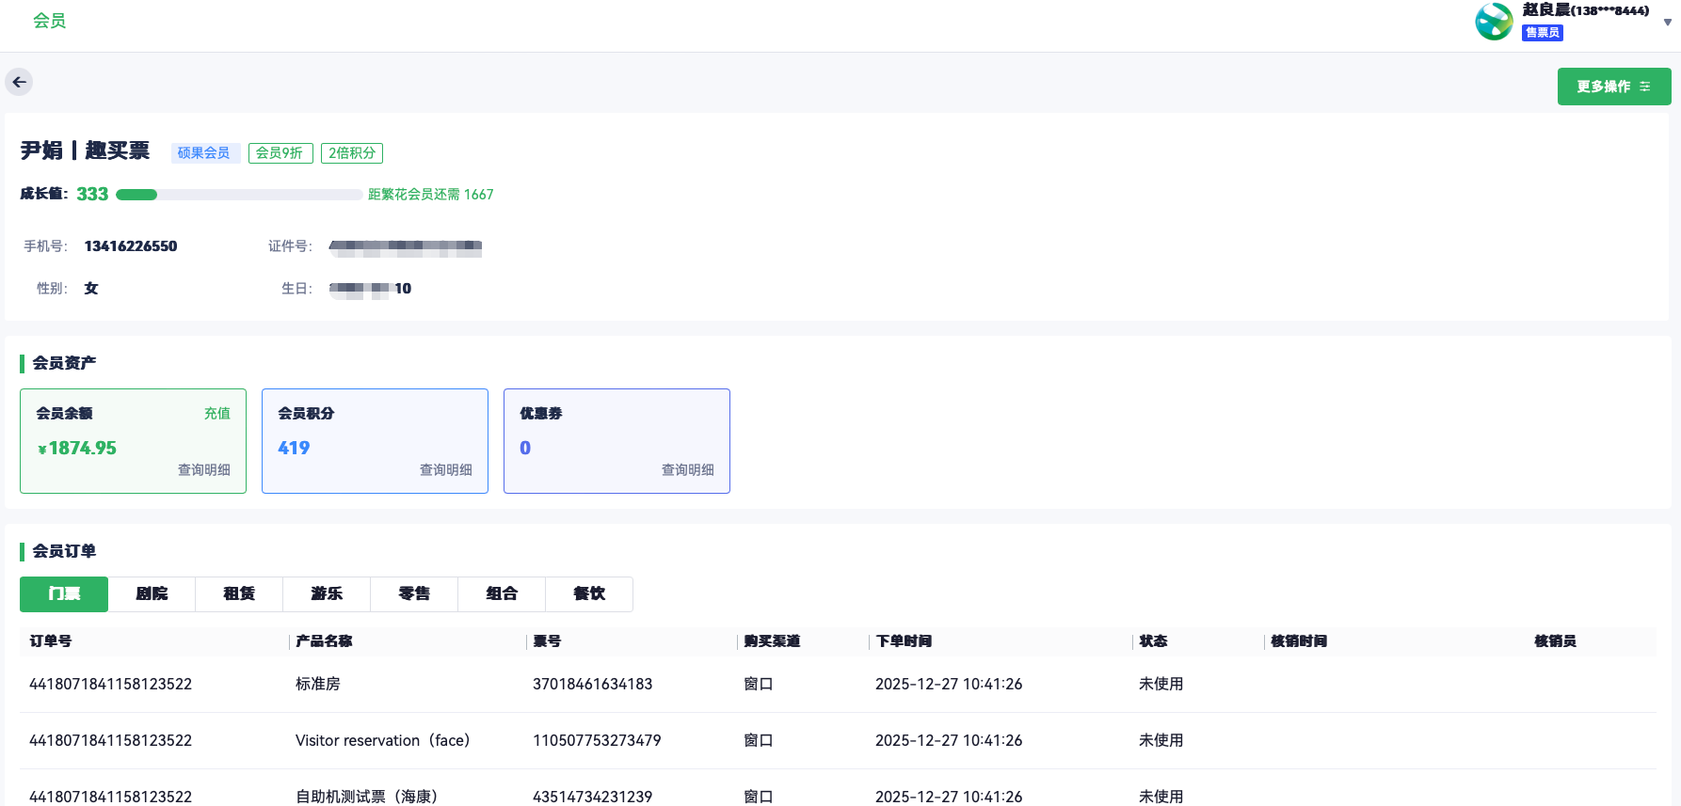1681x806 pixels.
Task: Switch to the 零售 tab
Action: (x=414, y=593)
